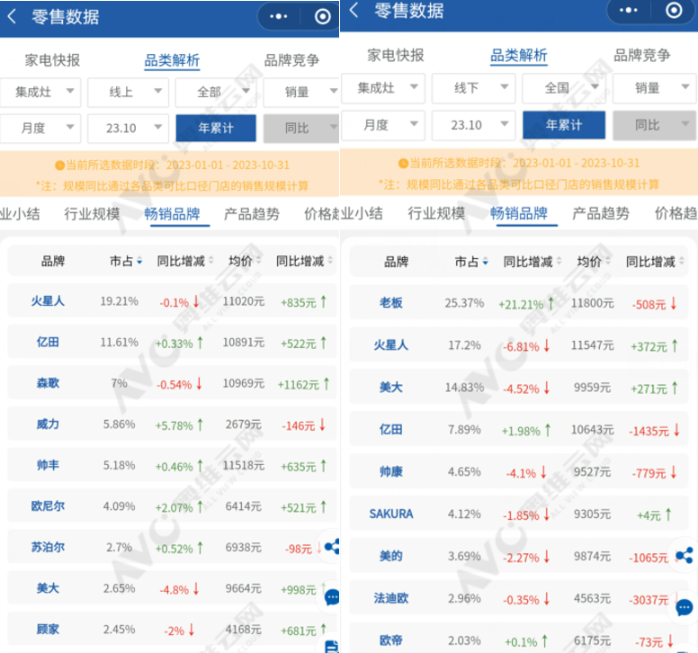Sort left table by 市占 arrow

pos(139,261)
